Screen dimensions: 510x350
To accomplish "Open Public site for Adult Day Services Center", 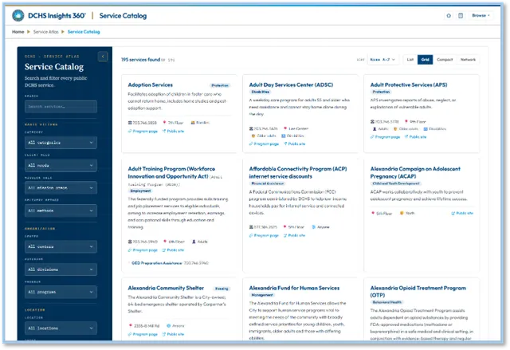I will pos(294,144).
